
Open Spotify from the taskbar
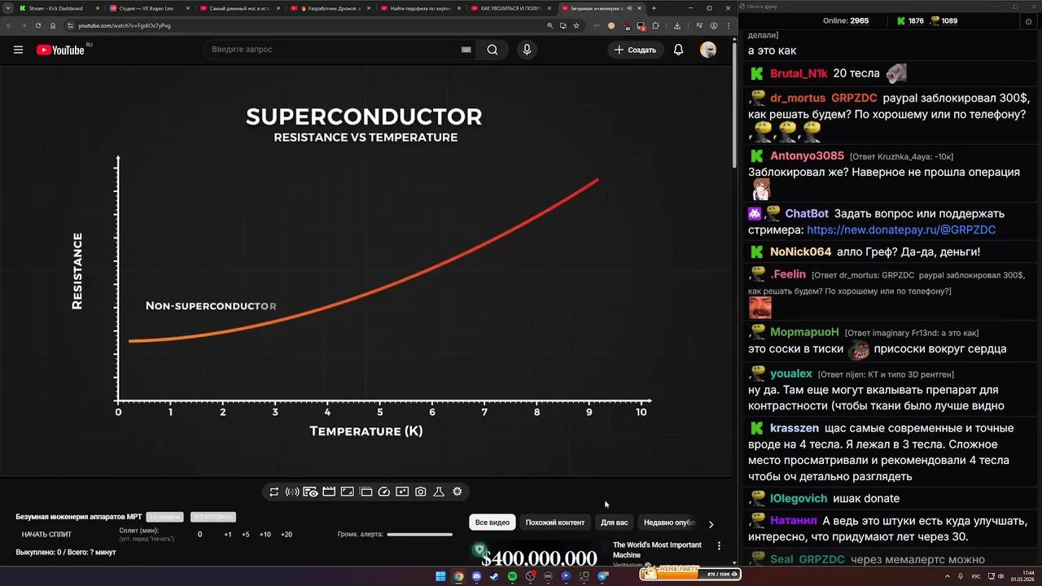tap(512, 576)
